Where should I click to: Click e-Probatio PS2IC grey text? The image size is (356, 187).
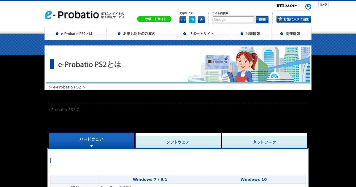pyautogui.click(x=63, y=110)
